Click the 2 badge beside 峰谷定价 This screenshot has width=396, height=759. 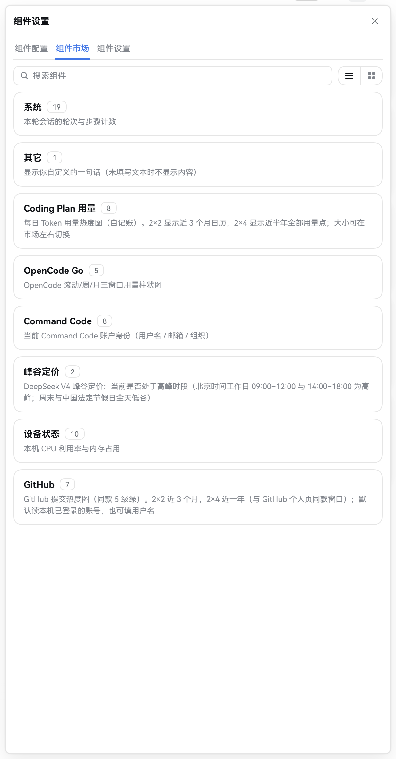[73, 372]
